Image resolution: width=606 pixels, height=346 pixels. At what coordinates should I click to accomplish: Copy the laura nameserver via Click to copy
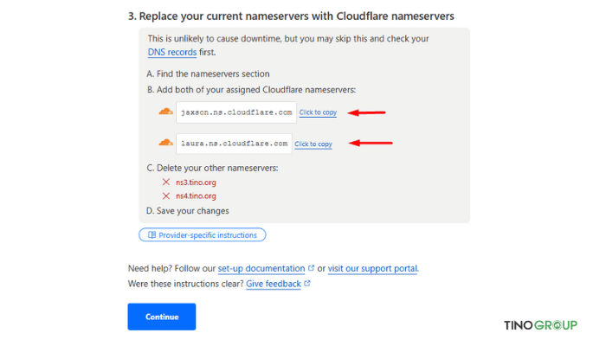pyautogui.click(x=313, y=144)
